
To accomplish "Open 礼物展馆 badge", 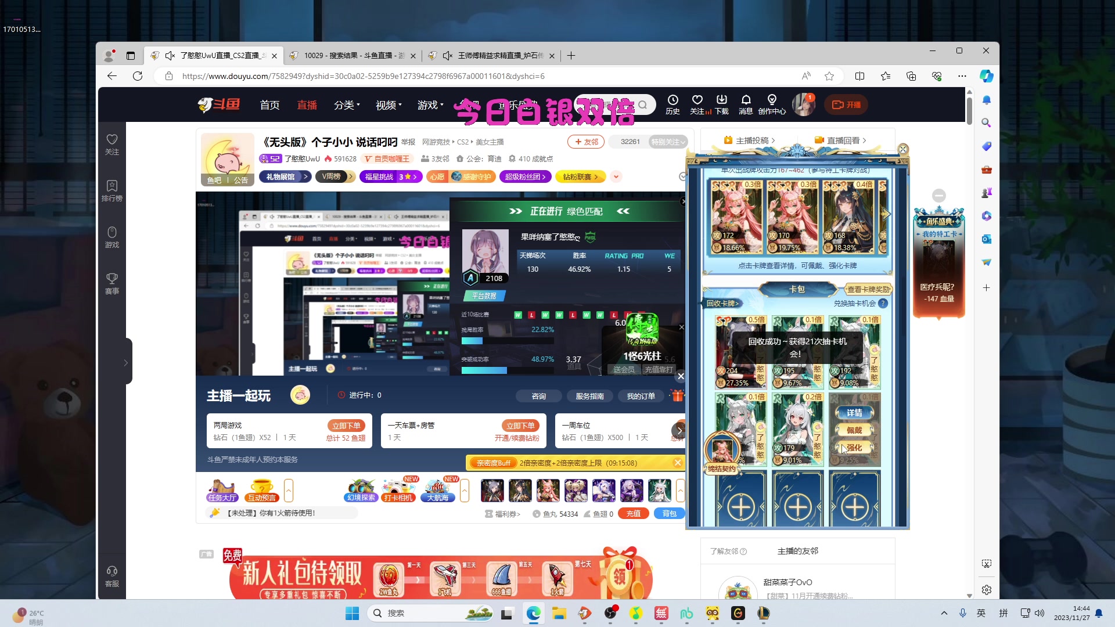I will (x=285, y=176).
